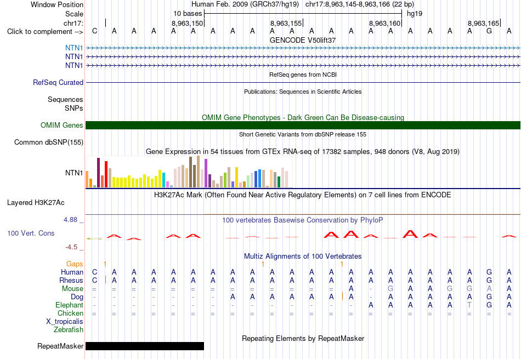This screenshot has width=521, height=359.
Task: Click the NTN1 label beside GTEx chart
Action: pyautogui.click(x=74, y=173)
